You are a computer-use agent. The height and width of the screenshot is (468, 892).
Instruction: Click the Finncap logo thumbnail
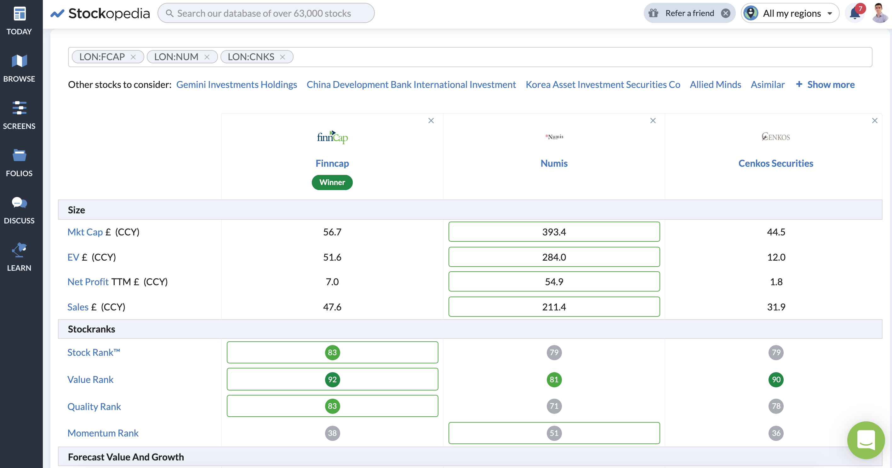click(332, 137)
